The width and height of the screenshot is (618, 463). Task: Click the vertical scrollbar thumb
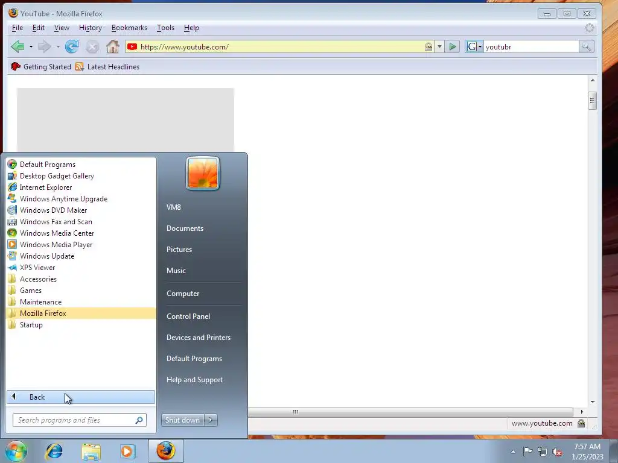(592, 101)
